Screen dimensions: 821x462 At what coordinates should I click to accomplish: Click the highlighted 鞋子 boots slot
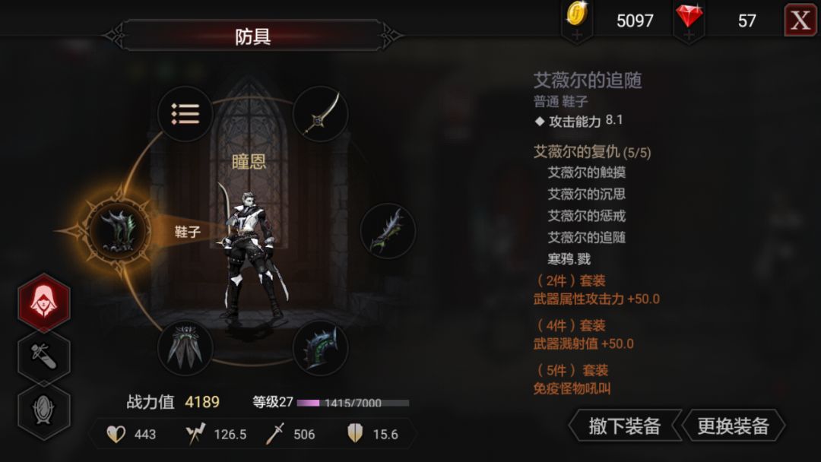(x=119, y=231)
